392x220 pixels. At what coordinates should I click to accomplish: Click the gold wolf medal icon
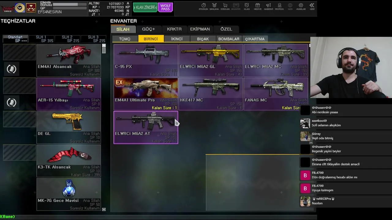point(20,8)
